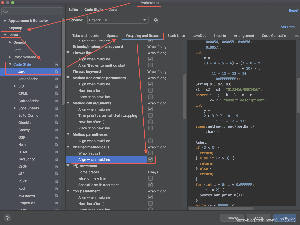Click the project-scope icon beside Markdown
This screenshot has height=225, width=300.
(56, 196)
